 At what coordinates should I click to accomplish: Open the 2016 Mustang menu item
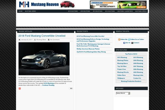pyautogui.click(x=85, y=11)
